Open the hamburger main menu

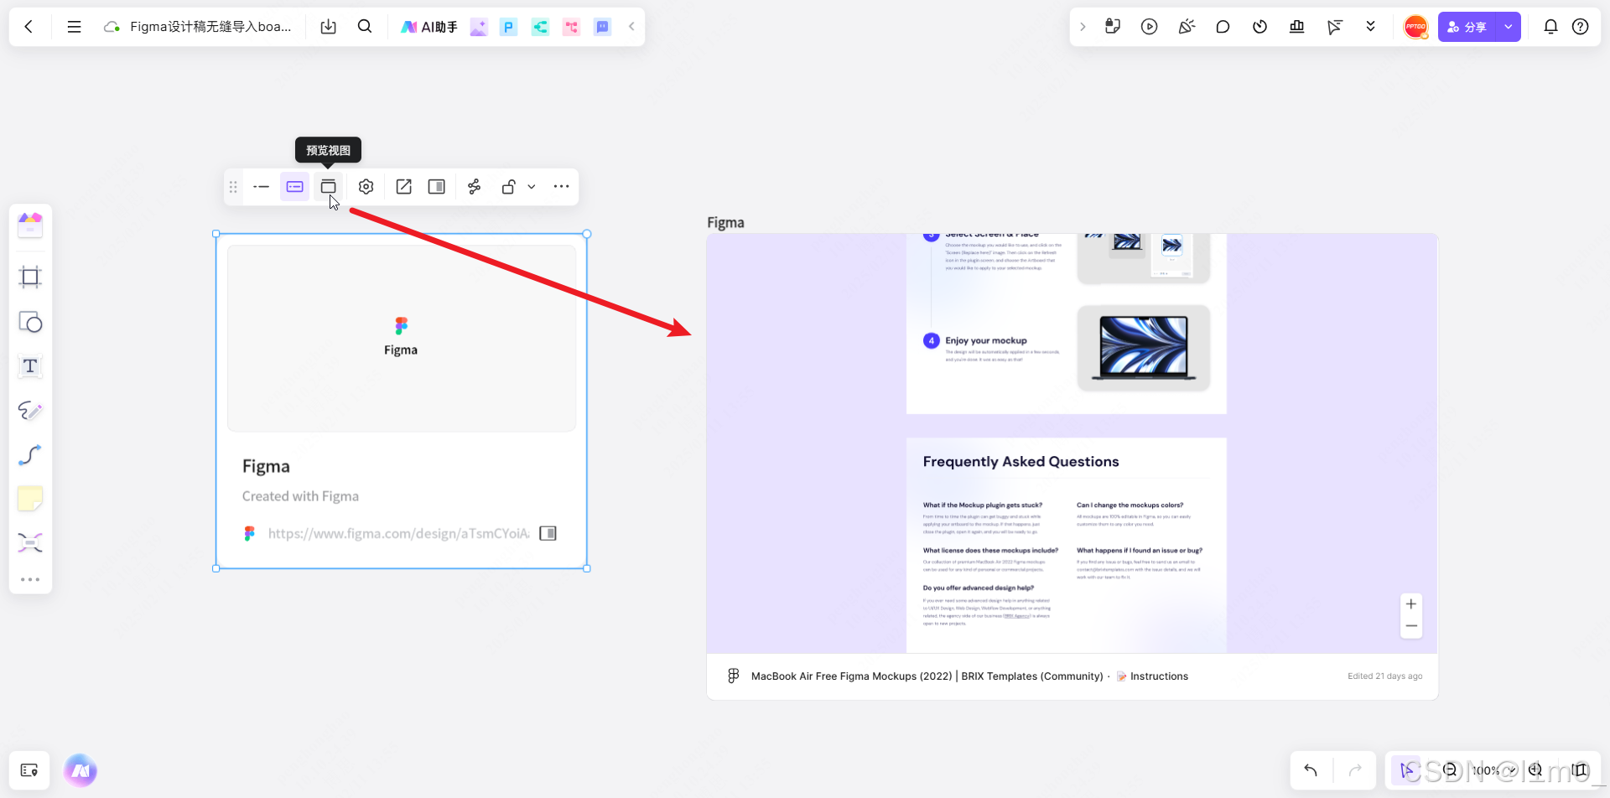[74, 27]
